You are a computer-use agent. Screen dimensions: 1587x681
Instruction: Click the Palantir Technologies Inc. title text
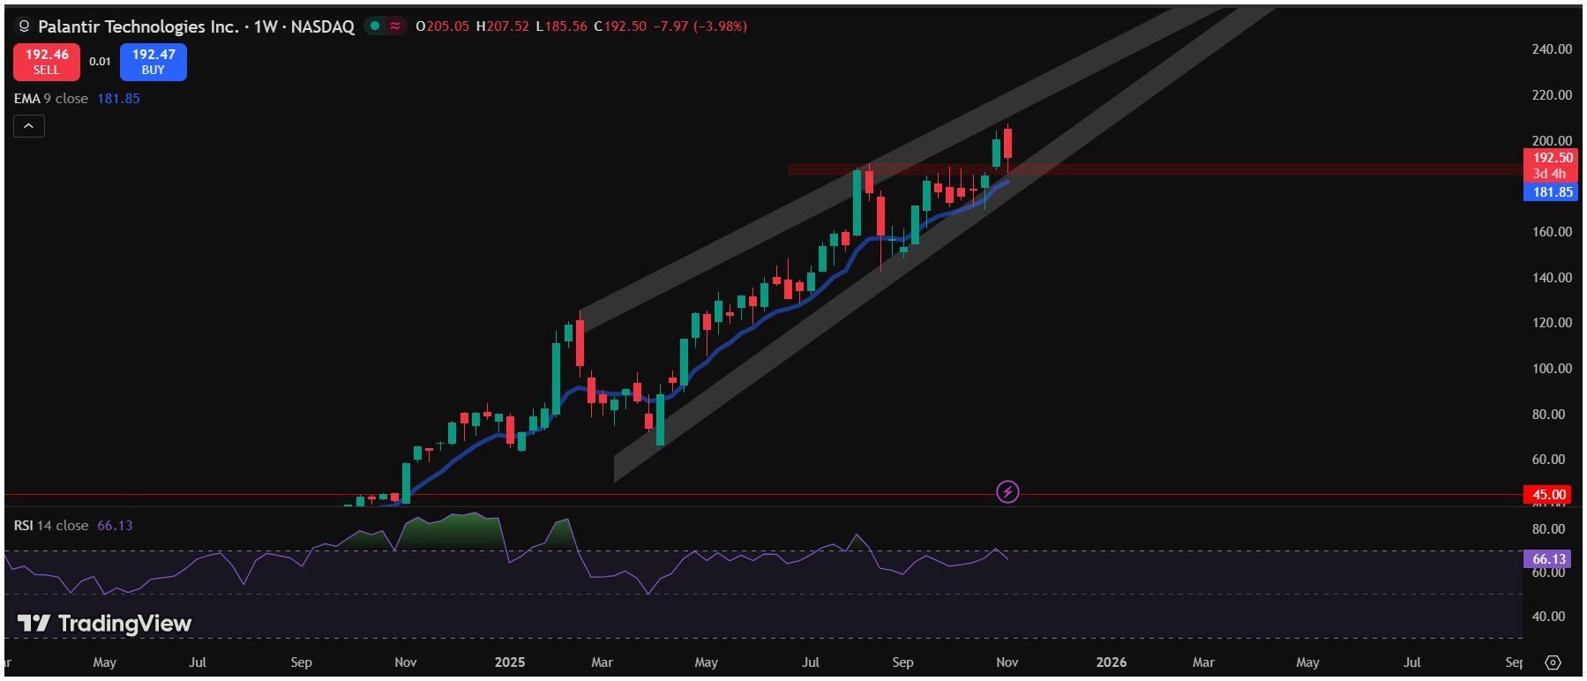point(138,26)
